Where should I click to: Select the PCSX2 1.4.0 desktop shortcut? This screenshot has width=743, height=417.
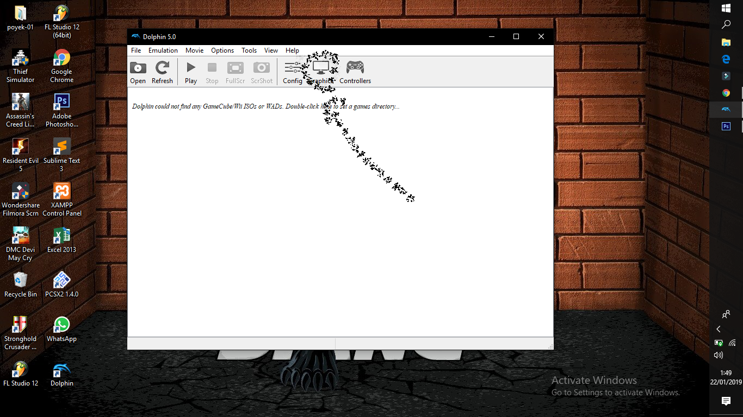pos(61,285)
